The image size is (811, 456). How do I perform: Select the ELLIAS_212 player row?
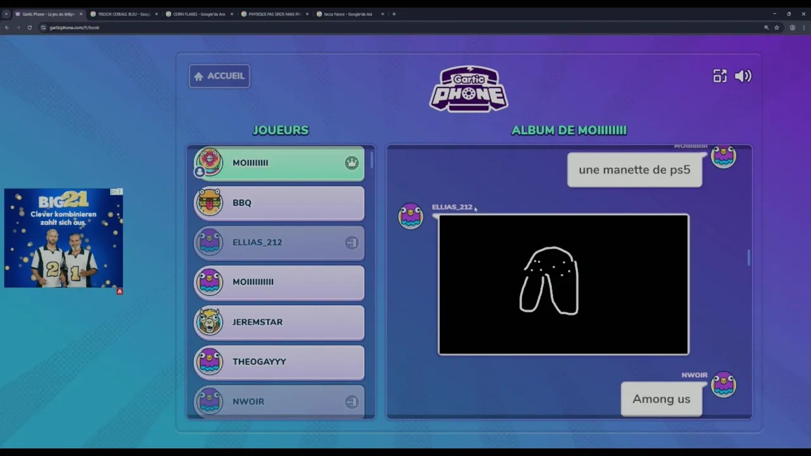coord(279,243)
